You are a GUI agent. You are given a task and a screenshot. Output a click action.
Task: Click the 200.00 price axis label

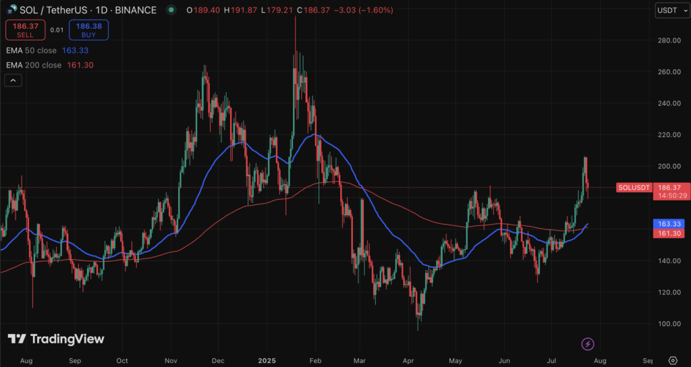(x=669, y=166)
